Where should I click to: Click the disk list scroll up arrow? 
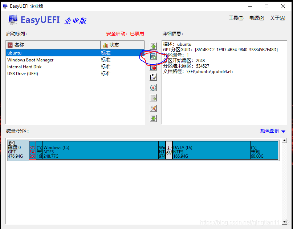pyautogui.click(x=284, y=141)
